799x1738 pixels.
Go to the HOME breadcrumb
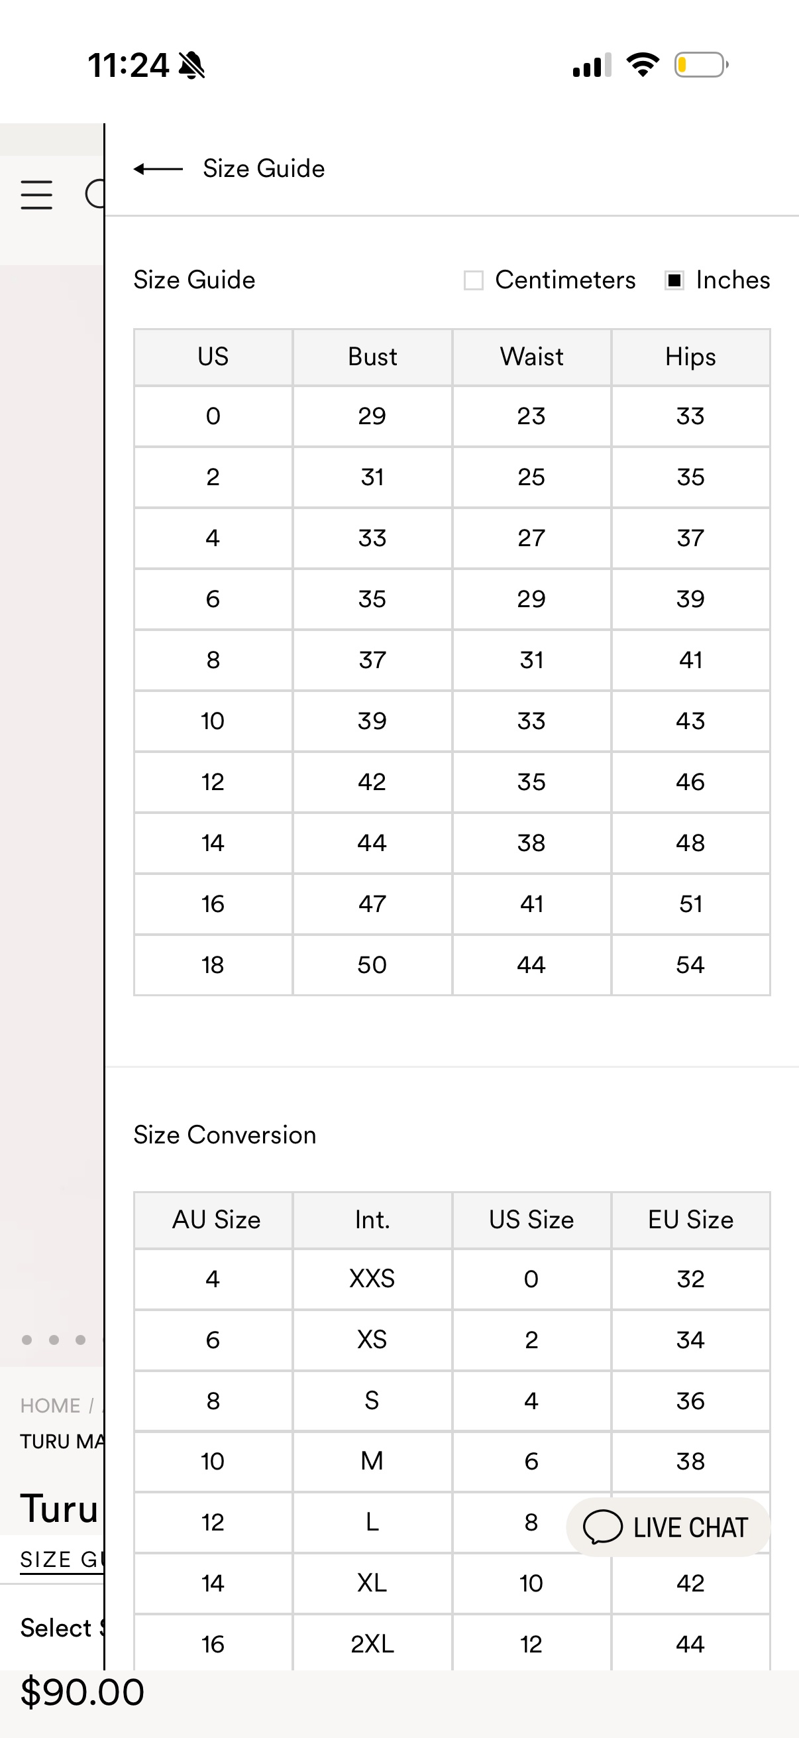(50, 1405)
